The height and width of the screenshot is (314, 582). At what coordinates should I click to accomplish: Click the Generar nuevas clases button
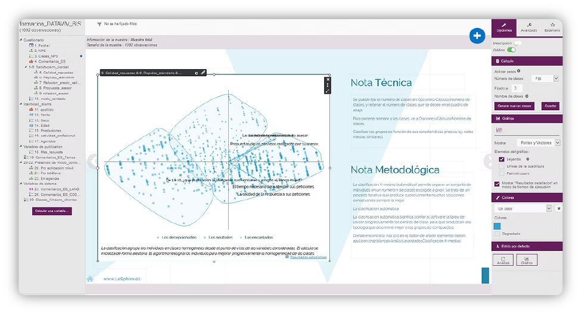(515, 105)
